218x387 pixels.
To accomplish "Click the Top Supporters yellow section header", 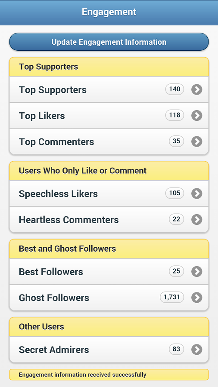I will (109, 67).
